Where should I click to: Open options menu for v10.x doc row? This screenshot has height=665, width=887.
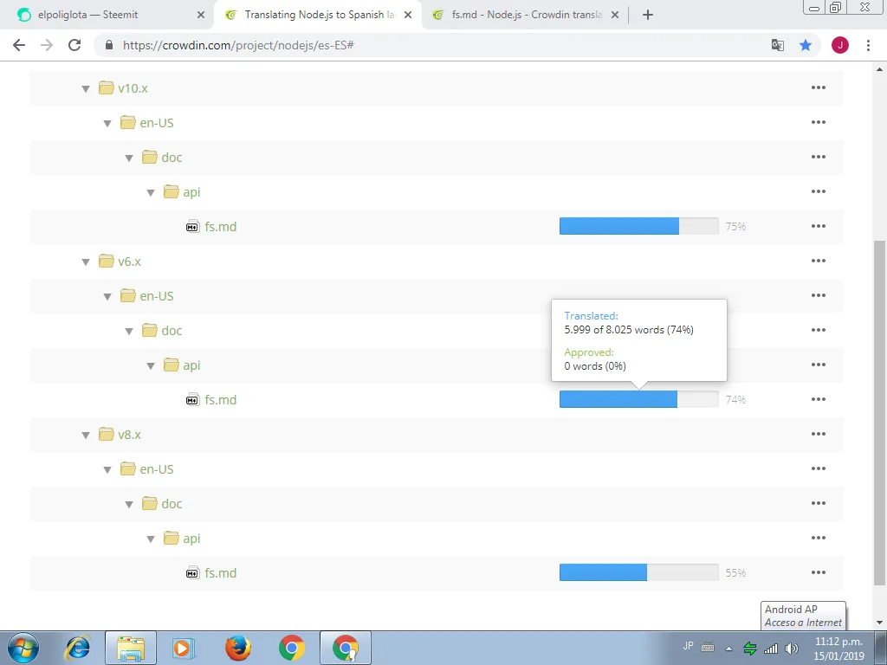pyautogui.click(x=818, y=157)
